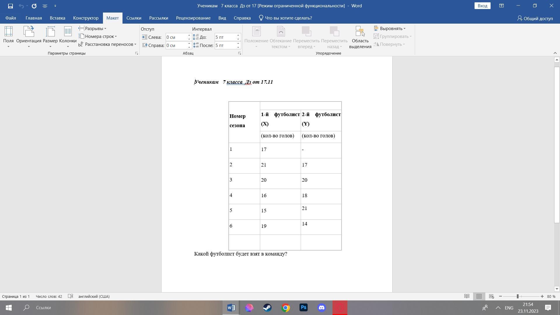Open the Рецензирование ribbon tab
Screen dimensions: 560x315
point(193,18)
